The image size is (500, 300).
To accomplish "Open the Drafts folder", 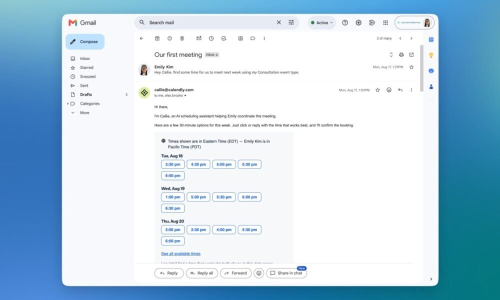I will [x=86, y=94].
